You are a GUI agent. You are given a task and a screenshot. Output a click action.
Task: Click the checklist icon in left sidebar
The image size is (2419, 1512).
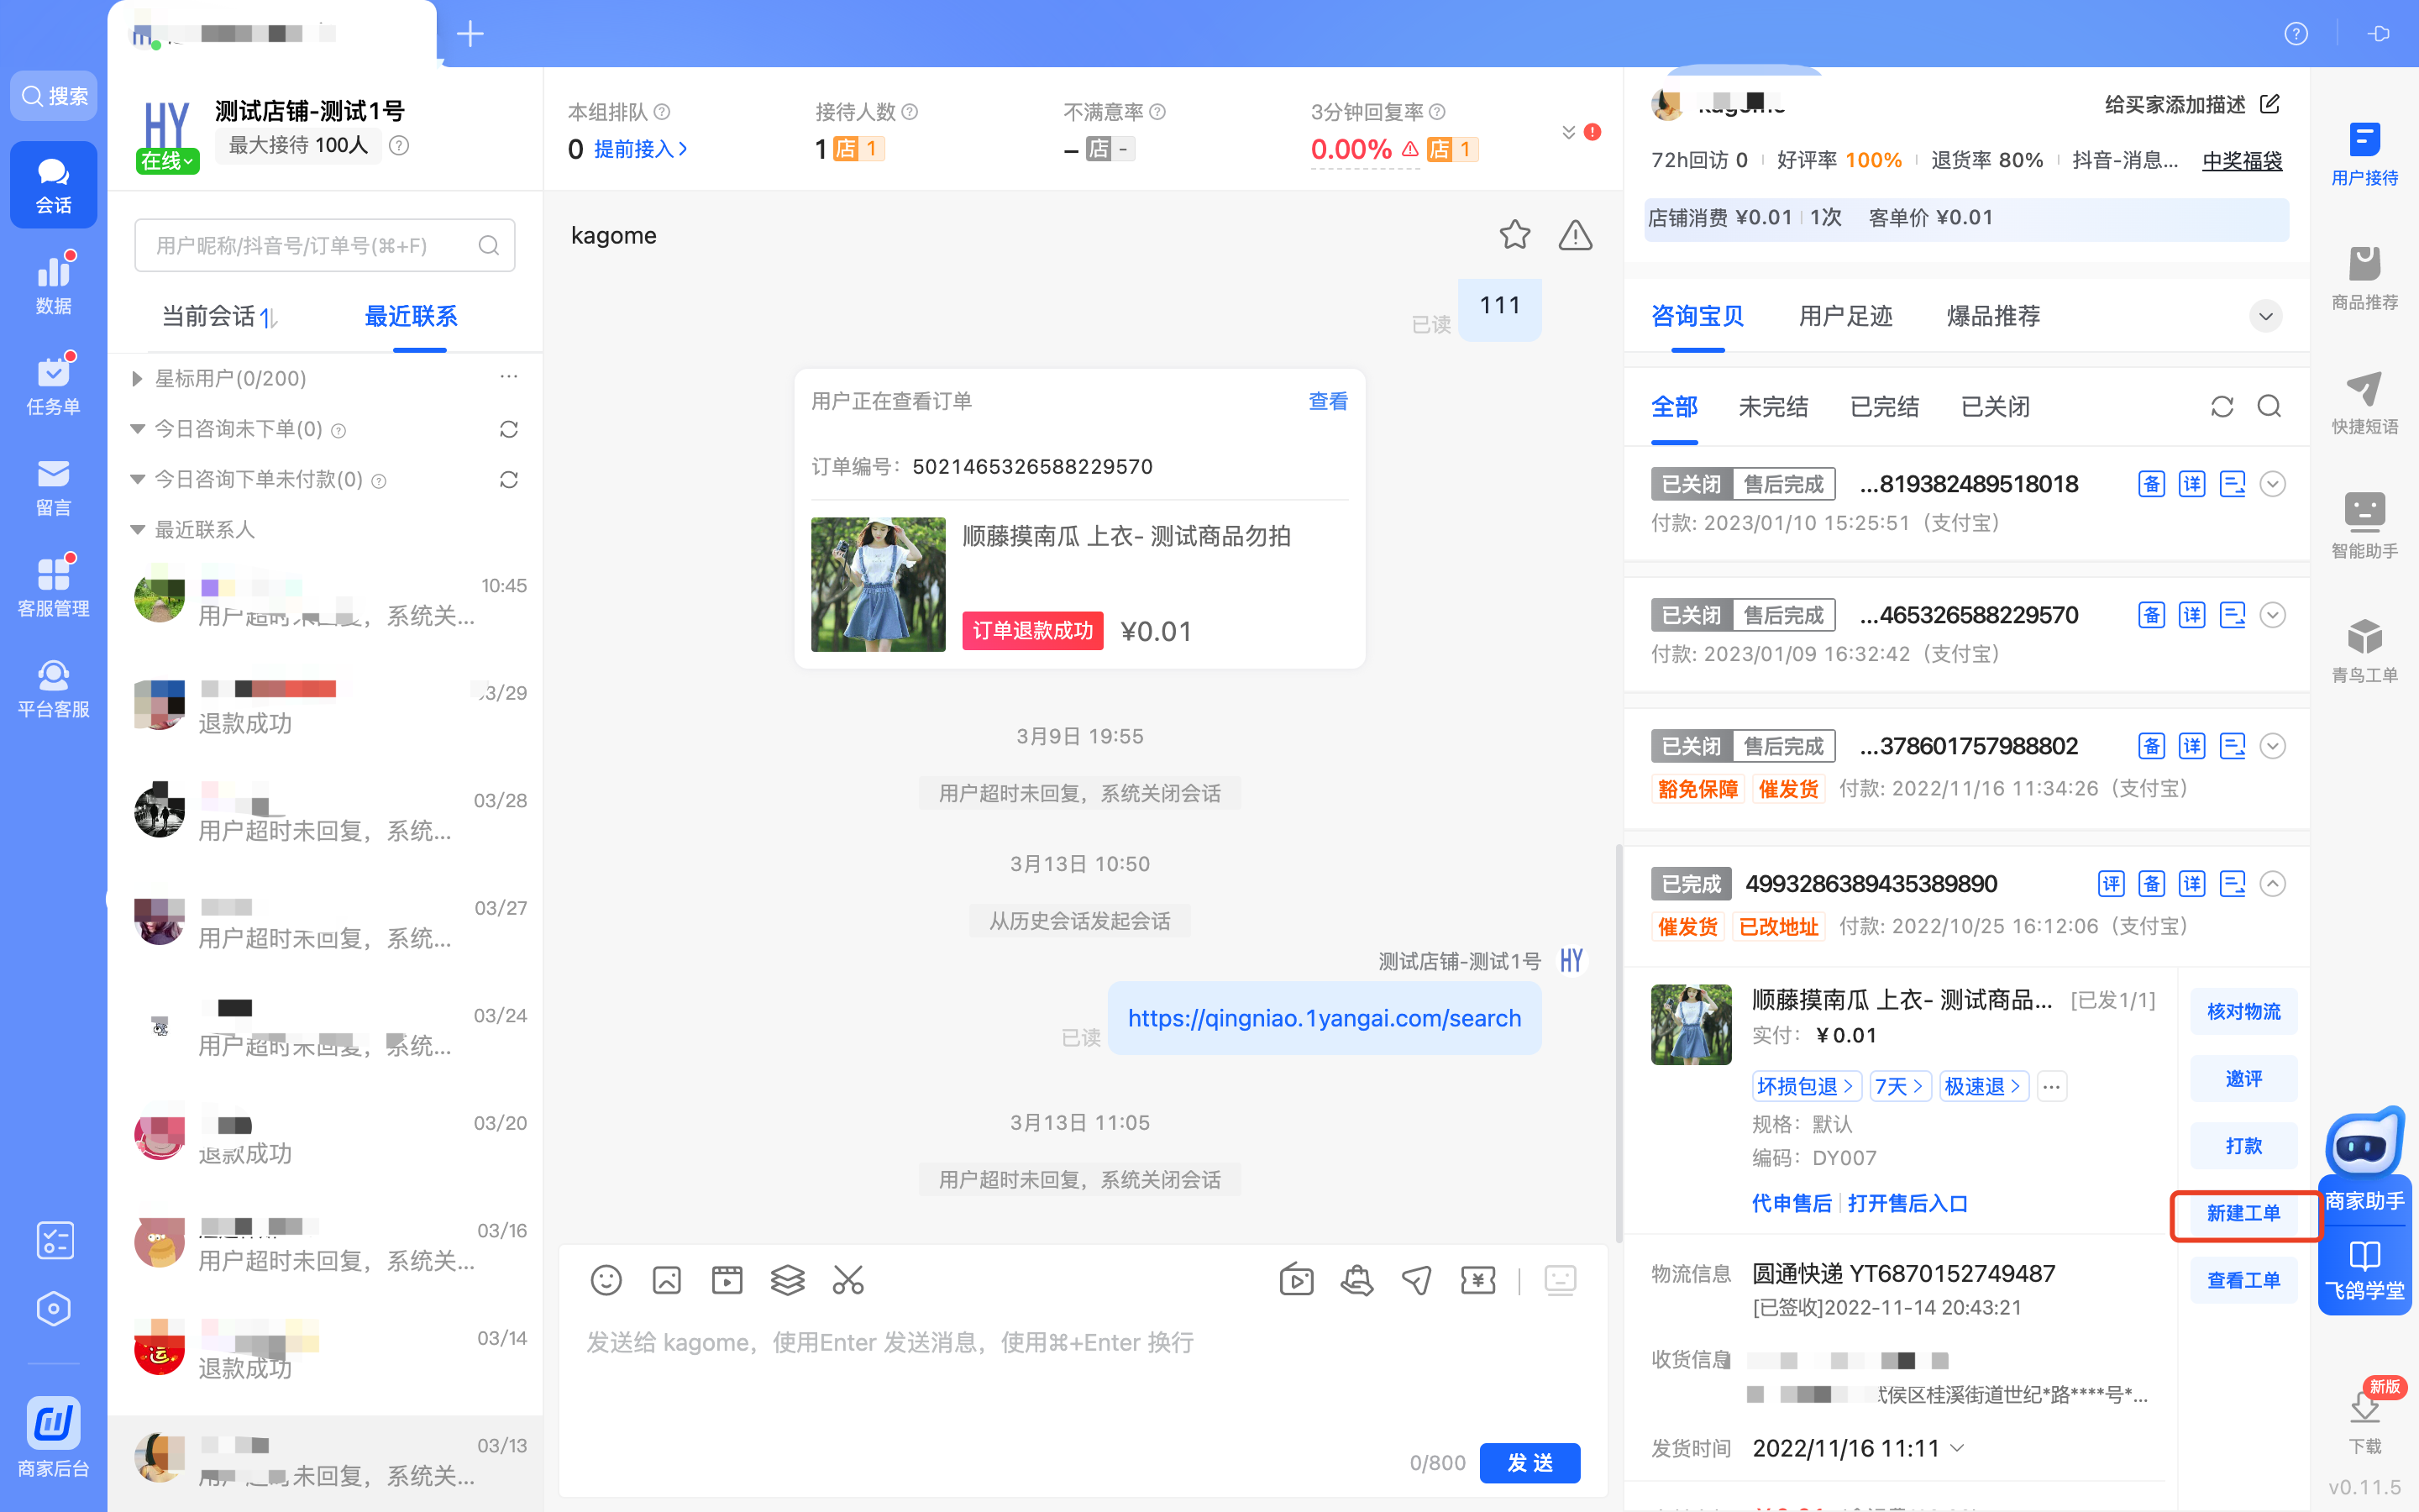click(x=54, y=1240)
